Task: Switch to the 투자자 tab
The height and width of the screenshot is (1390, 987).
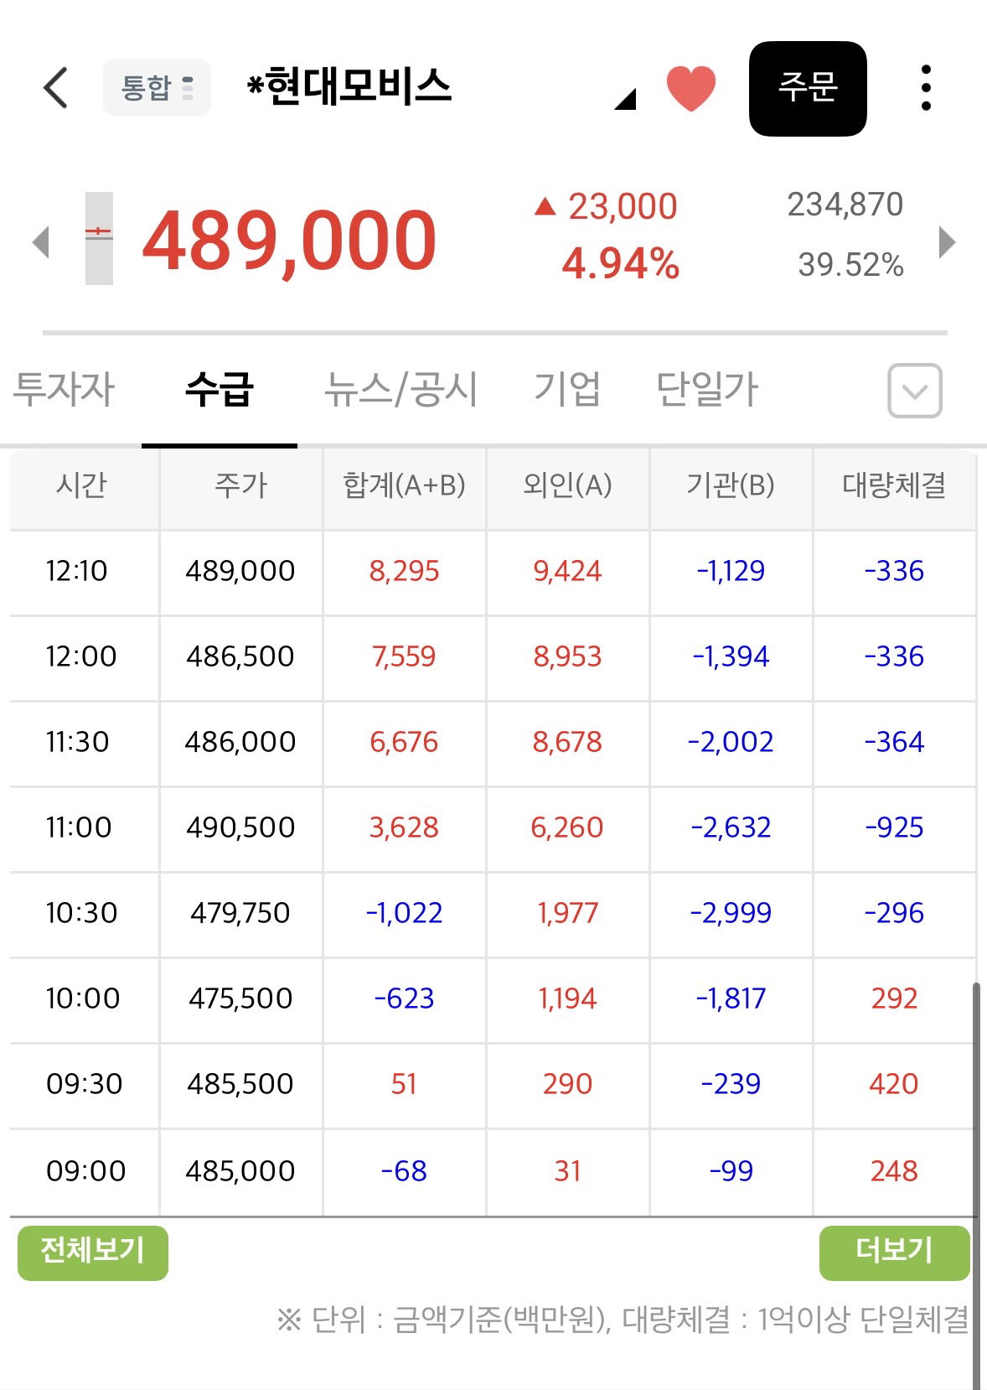Action: [x=64, y=390]
